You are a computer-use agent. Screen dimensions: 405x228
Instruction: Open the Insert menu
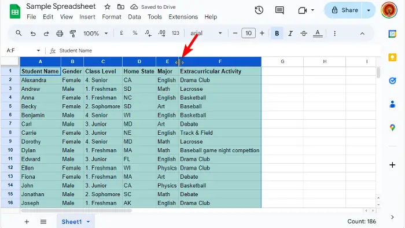click(87, 17)
